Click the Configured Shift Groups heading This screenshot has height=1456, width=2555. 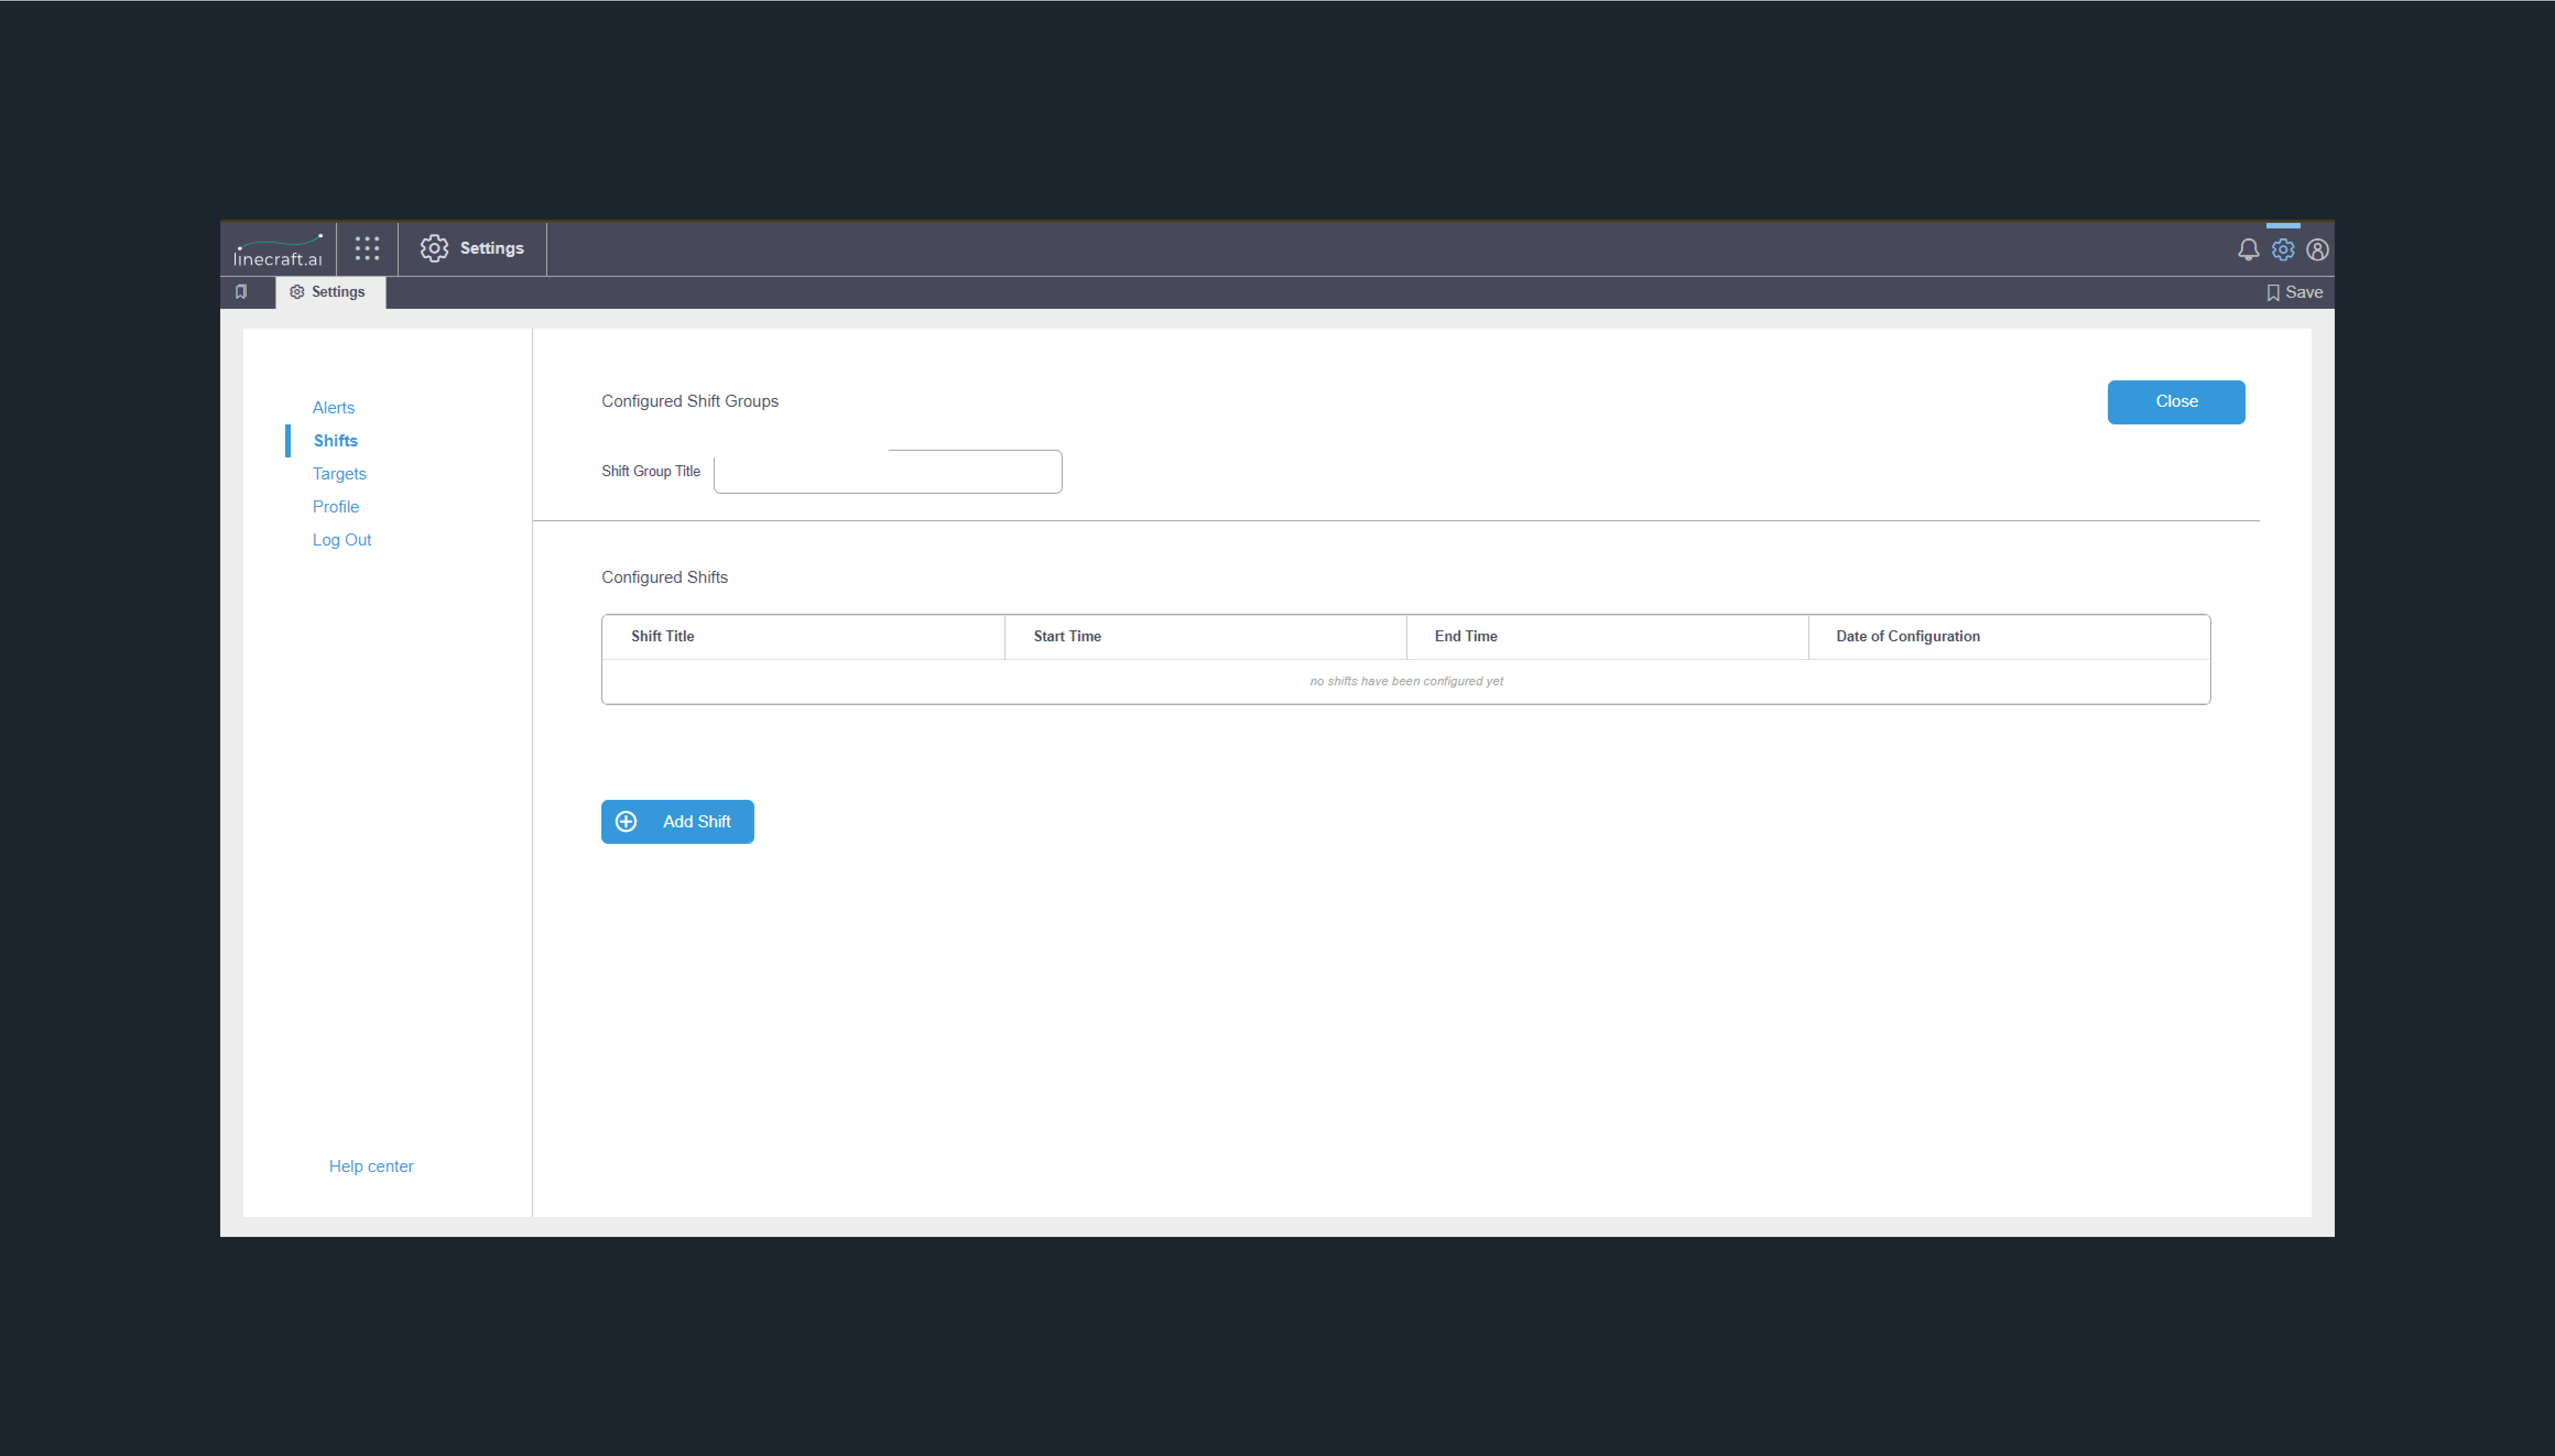(x=690, y=401)
